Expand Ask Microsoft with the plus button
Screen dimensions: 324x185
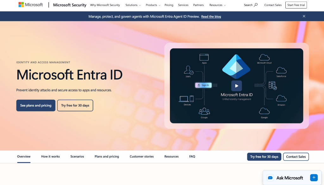click(x=314, y=177)
